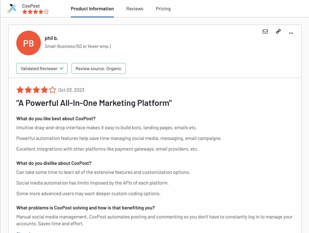Viewport: 309px width, 233px height.
Task: Click the PB reviewer avatar
Action: click(28, 43)
